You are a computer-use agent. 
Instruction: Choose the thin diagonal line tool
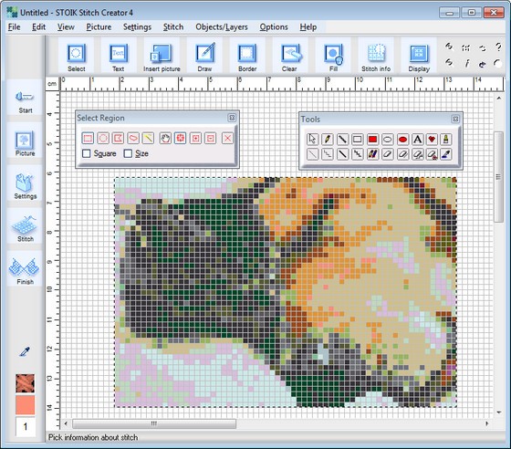[x=312, y=154]
